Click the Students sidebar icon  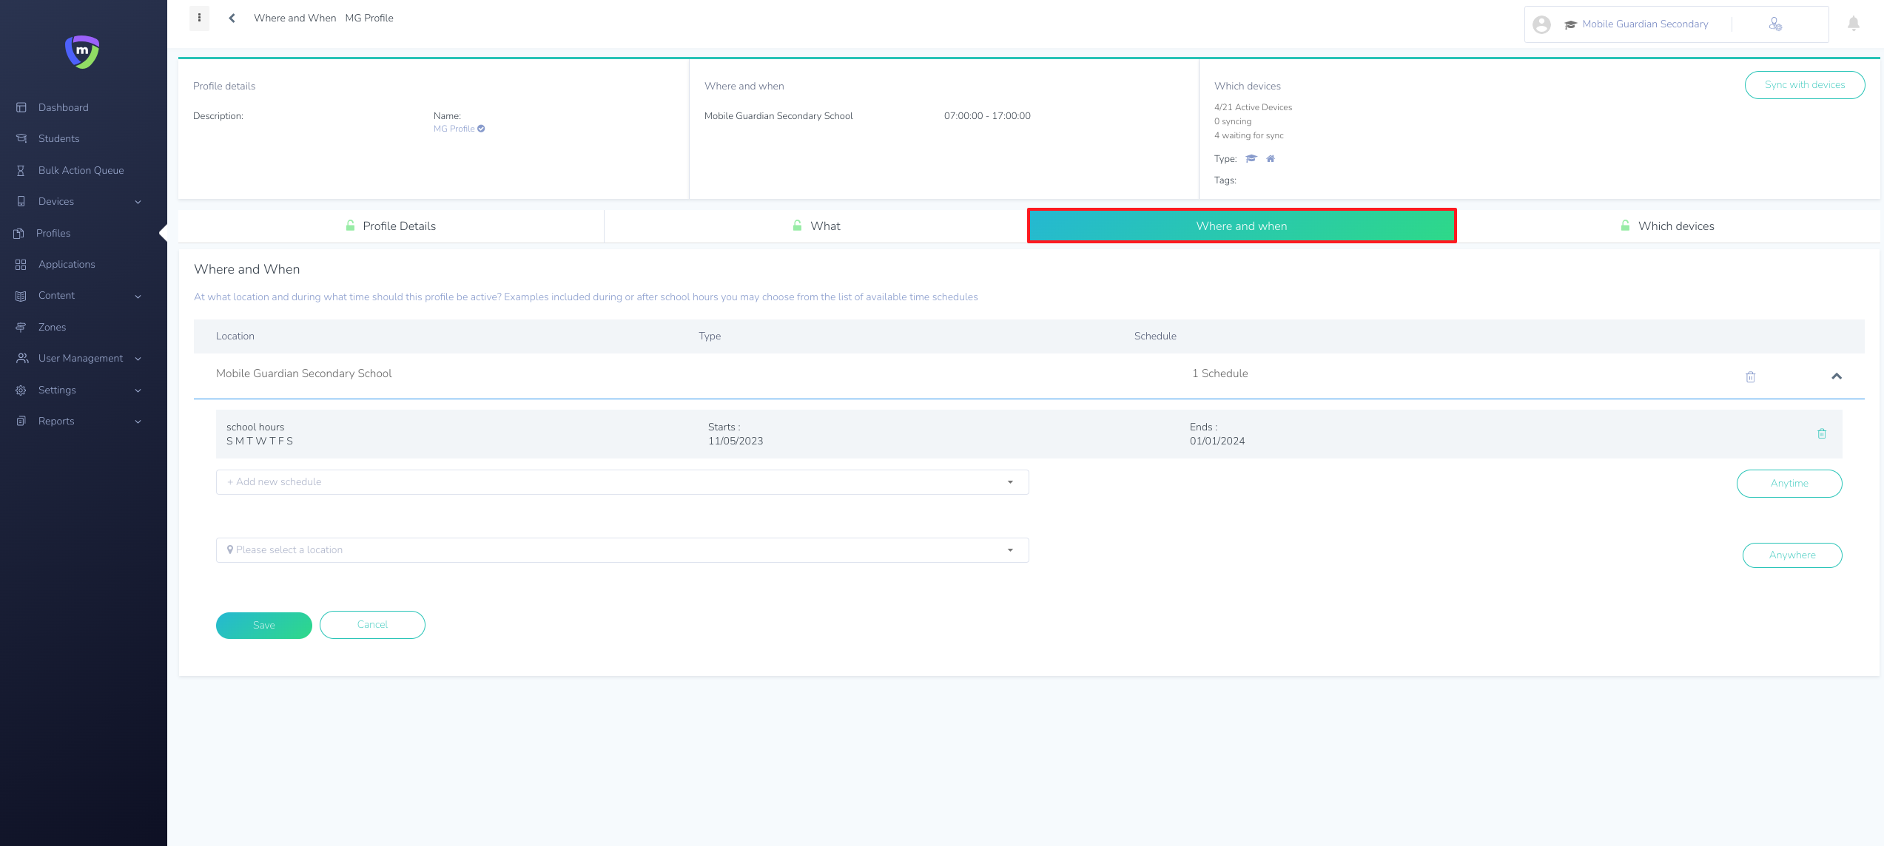click(x=21, y=138)
